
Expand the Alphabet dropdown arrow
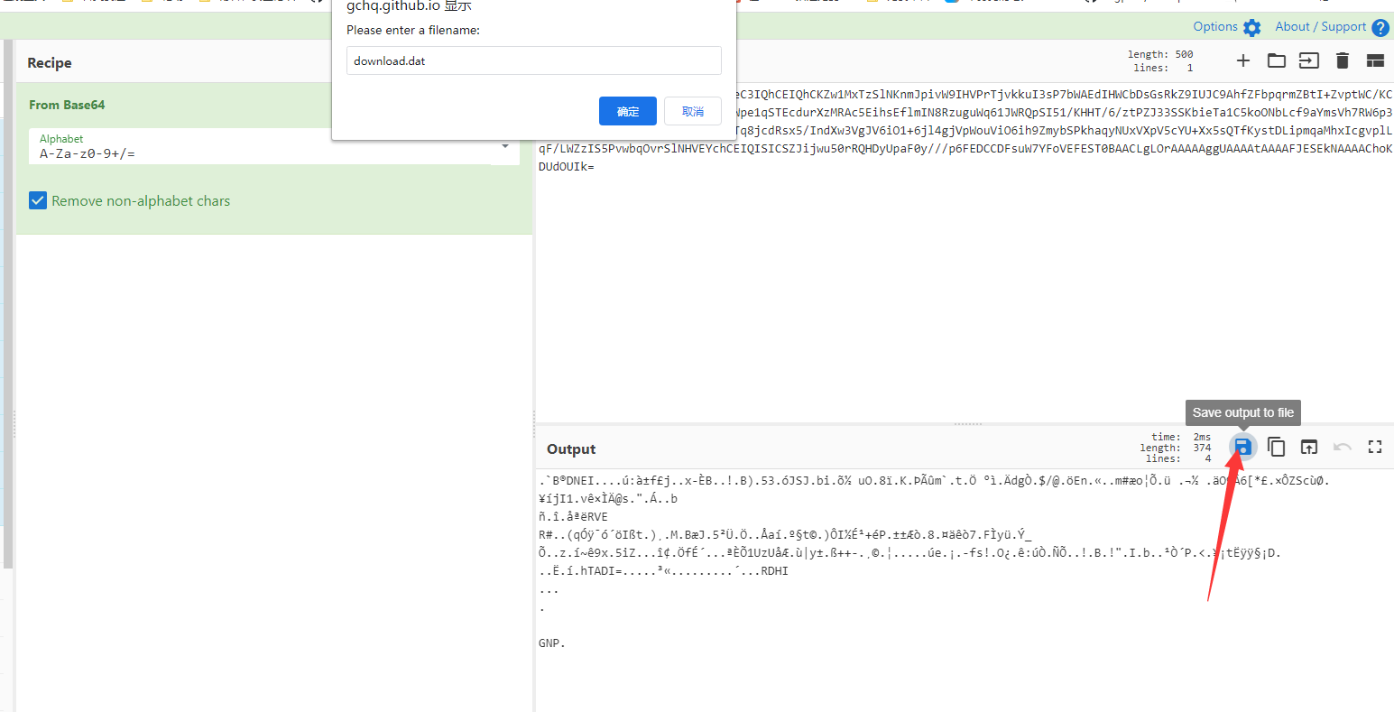click(505, 146)
